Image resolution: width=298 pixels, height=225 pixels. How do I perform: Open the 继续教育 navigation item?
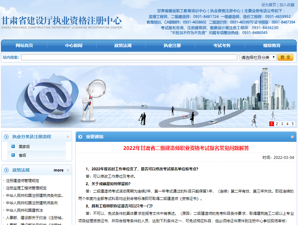(271, 45)
